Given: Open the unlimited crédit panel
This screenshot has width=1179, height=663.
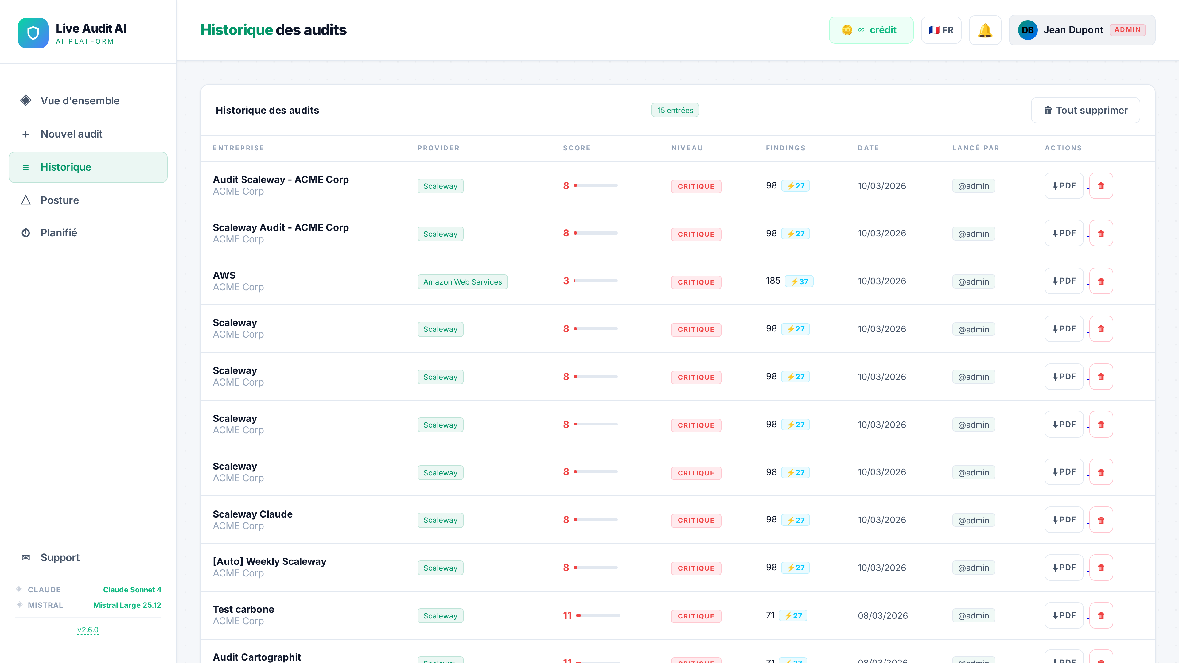Looking at the screenshot, I should point(870,30).
